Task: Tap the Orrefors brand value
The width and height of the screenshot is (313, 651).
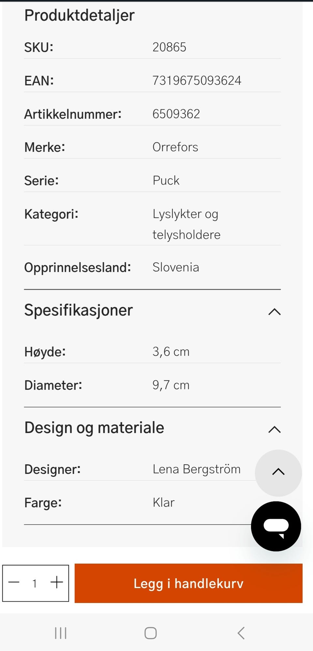Action: click(x=175, y=147)
